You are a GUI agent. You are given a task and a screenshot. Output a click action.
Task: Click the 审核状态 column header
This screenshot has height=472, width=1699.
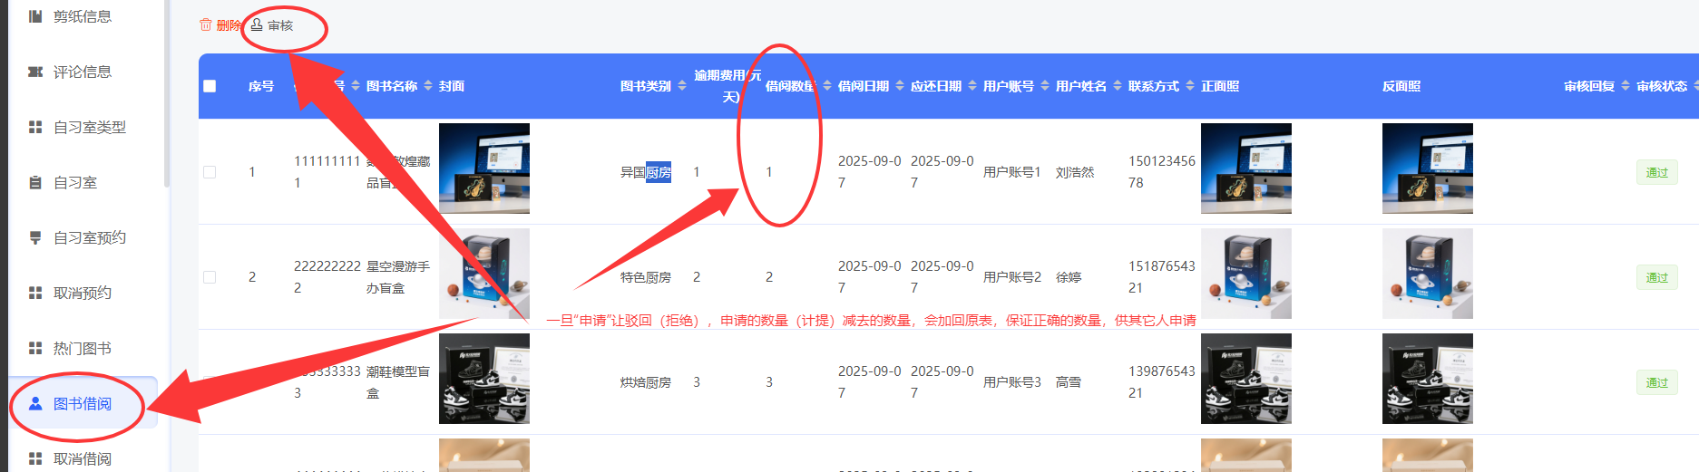pos(1662,86)
